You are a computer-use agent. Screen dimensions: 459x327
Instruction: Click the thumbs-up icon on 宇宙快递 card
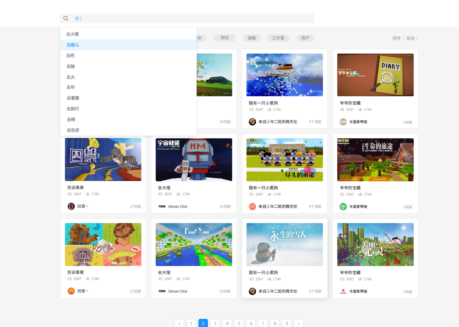pyautogui.click(x=178, y=194)
